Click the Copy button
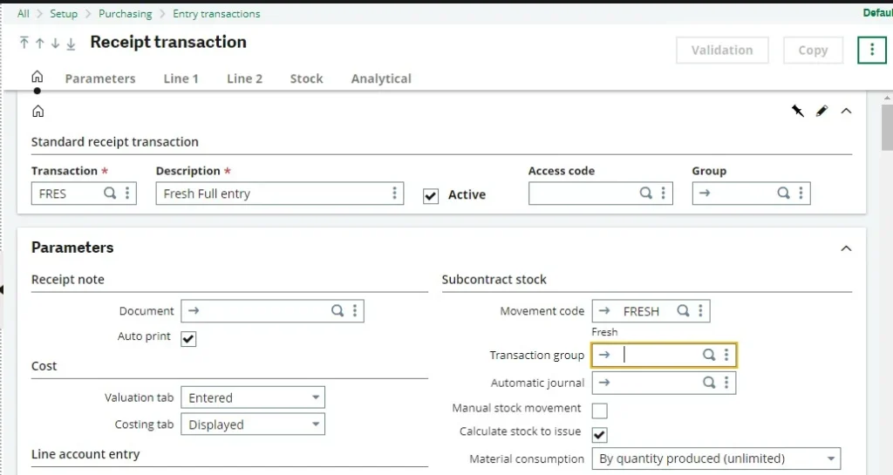 pos(813,50)
